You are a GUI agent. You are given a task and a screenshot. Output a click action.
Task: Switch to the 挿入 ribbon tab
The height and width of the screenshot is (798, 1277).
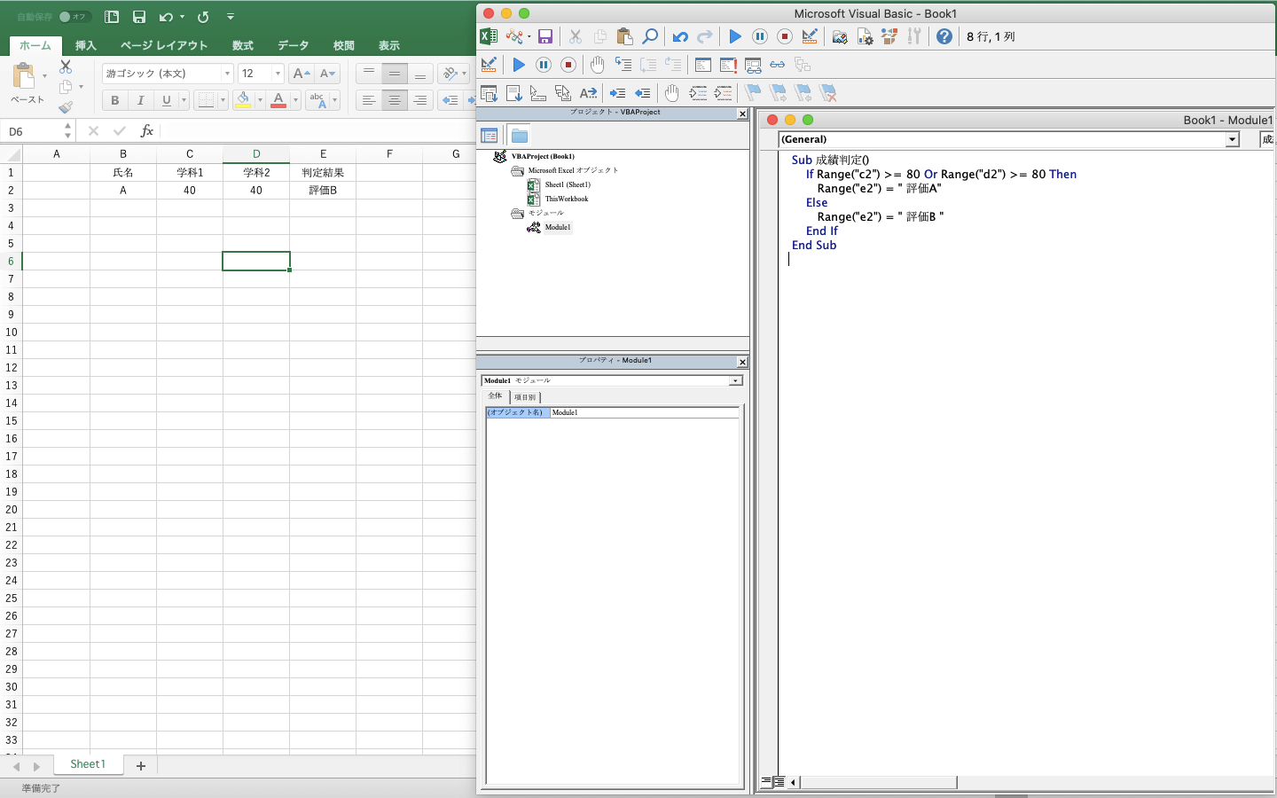86,45
